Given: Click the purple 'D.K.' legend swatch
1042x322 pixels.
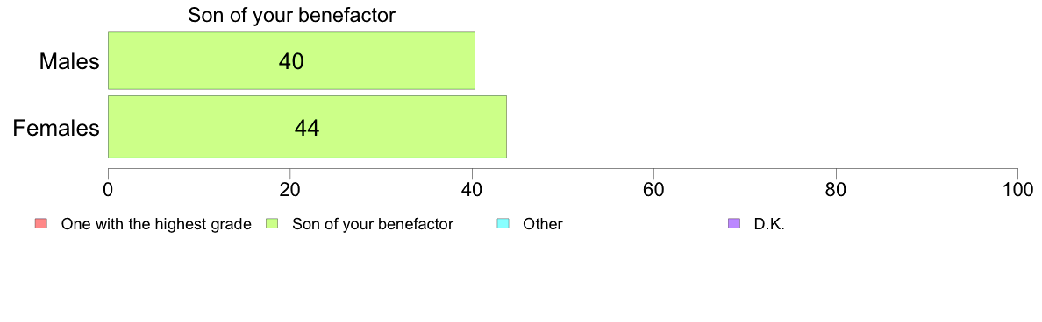Looking at the screenshot, I should (734, 224).
